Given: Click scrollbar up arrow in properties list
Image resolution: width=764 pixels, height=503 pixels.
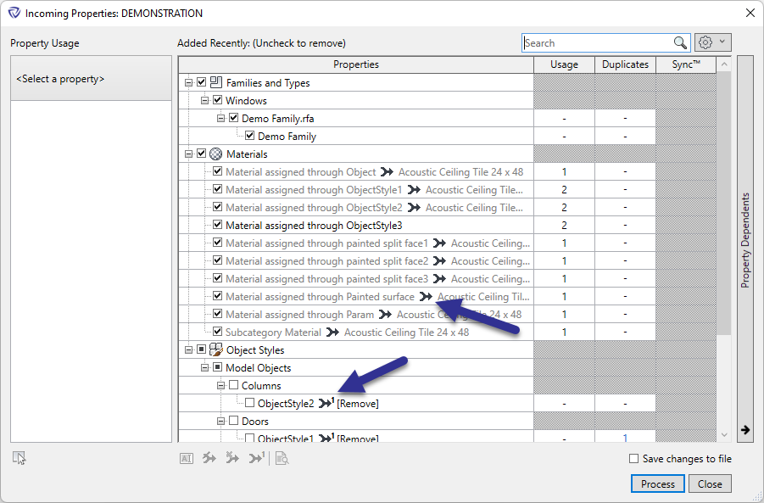Looking at the screenshot, I should (724, 64).
